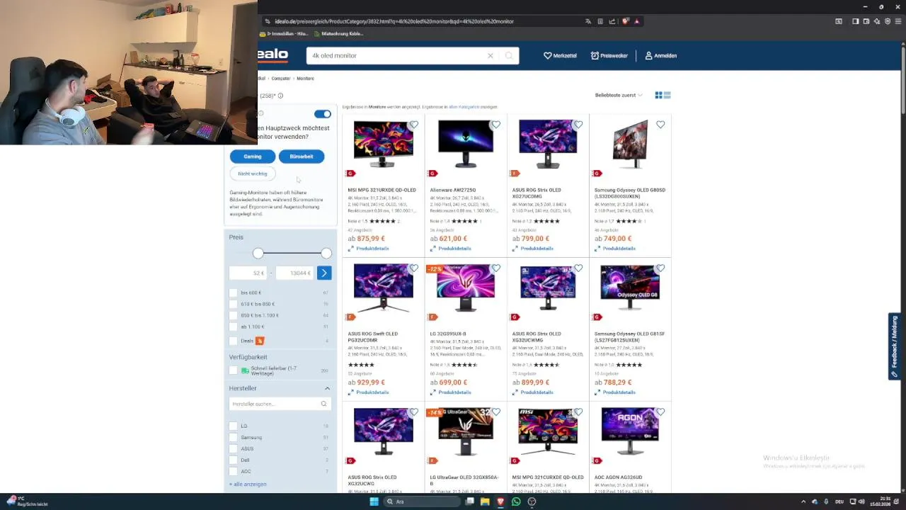The height and width of the screenshot is (510, 906).
Task: Filter by manufacturer Samsung
Action: [234, 437]
